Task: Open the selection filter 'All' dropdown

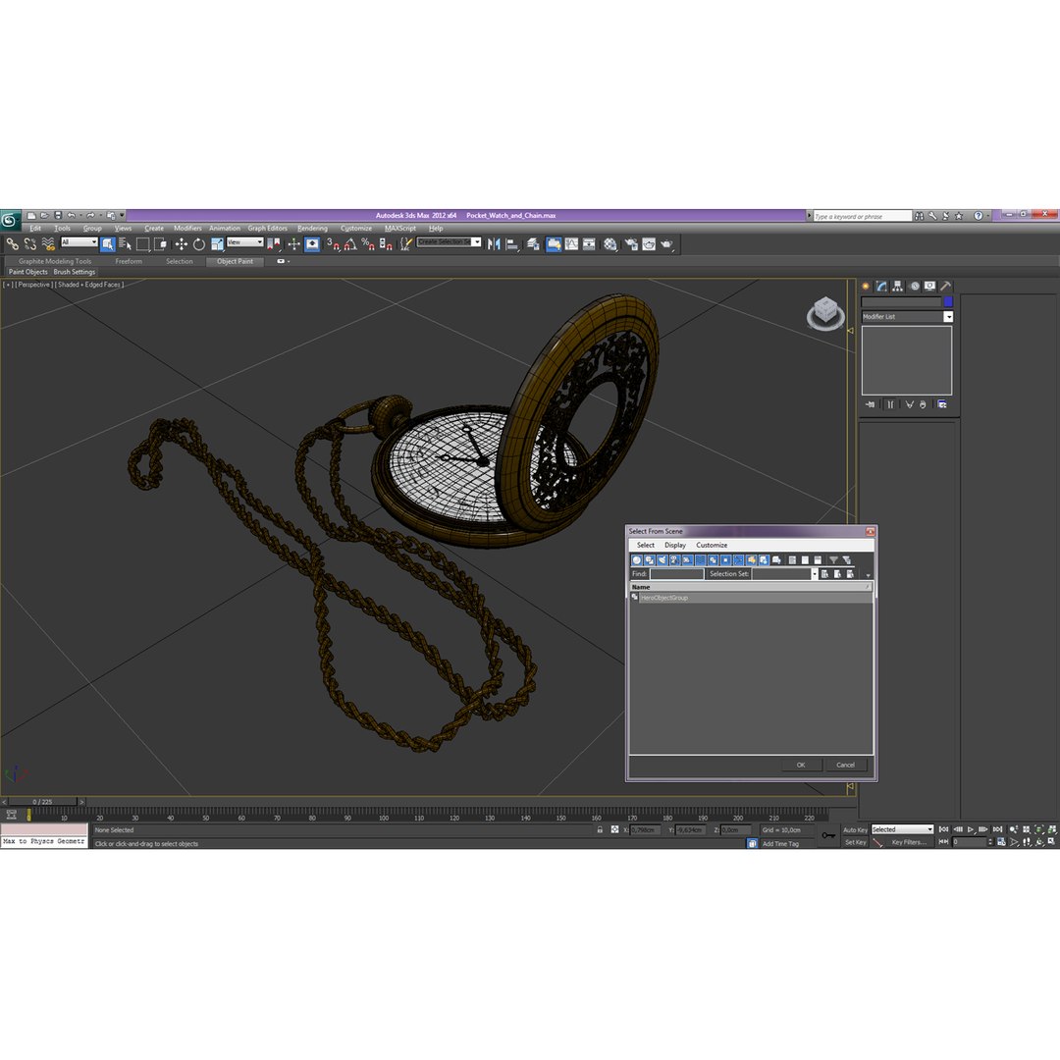Action: click(79, 242)
